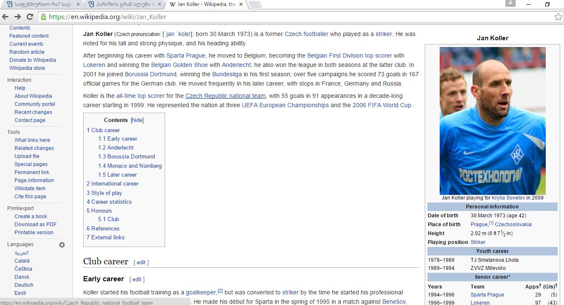View site security via the green padlock

point(43,17)
